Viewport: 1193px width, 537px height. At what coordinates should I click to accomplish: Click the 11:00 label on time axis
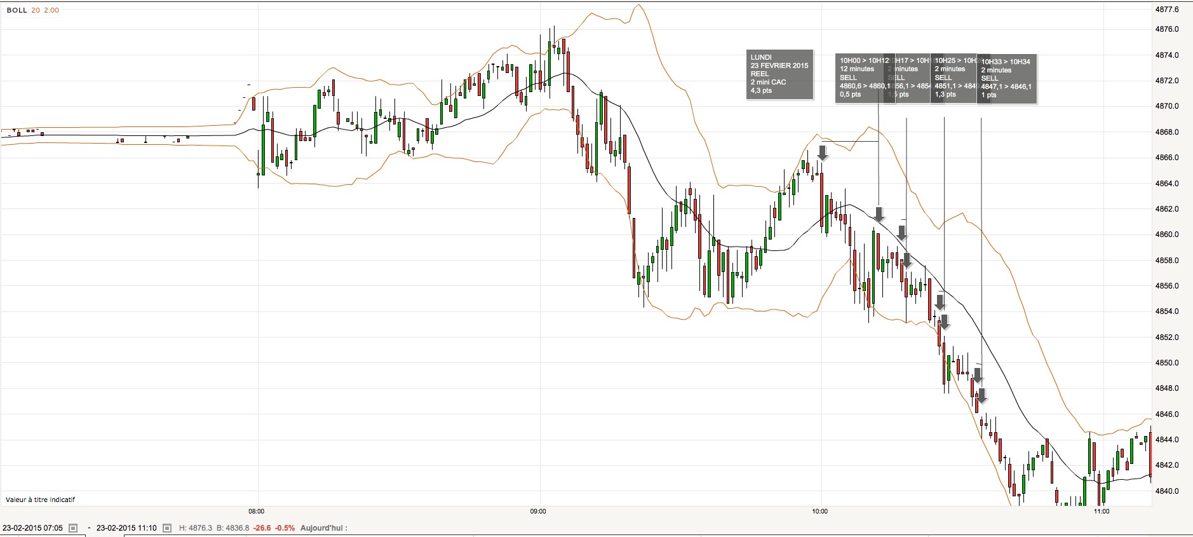click(x=1102, y=511)
